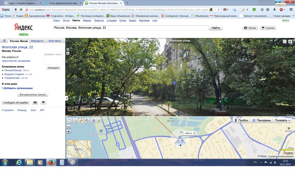Click the small printer icon under search results
This screenshot has height=189, width=295.
(x=35, y=103)
